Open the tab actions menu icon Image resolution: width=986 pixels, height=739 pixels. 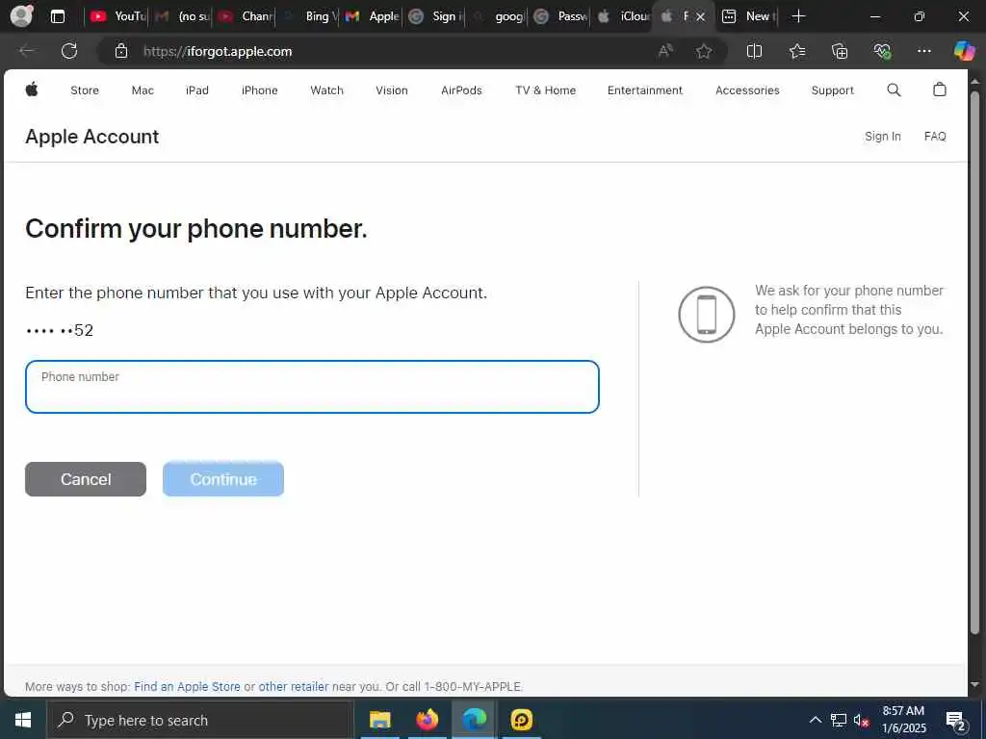(x=58, y=16)
